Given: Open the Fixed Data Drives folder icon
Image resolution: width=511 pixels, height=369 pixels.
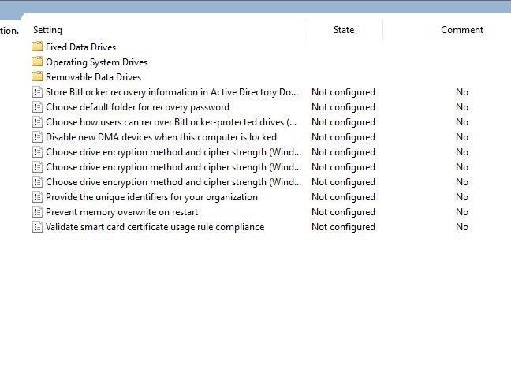Looking at the screenshot, I should click(37, 47).
